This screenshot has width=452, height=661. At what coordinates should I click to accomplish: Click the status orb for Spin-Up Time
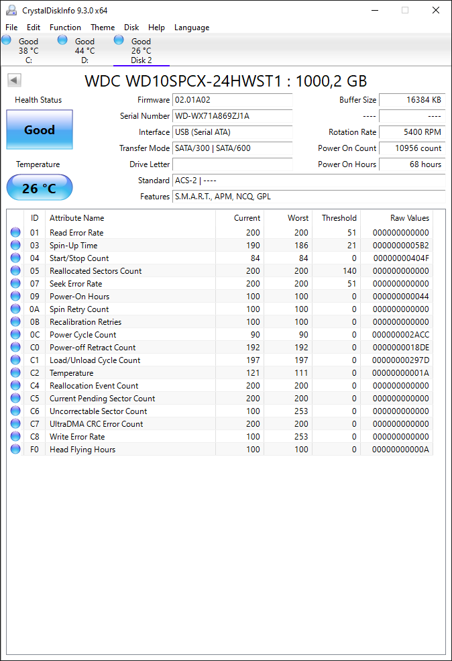coord(15,245)
